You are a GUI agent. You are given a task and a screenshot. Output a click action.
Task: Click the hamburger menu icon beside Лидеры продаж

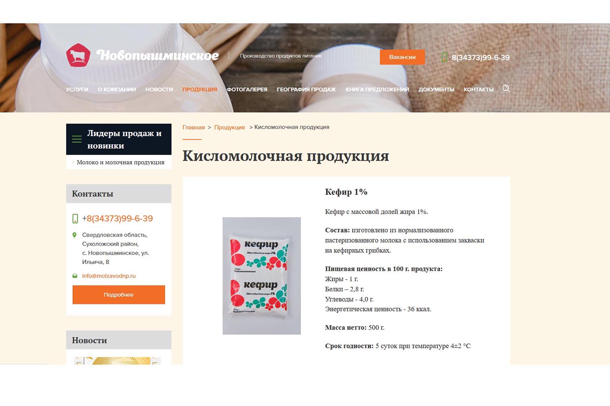point(77,139)
